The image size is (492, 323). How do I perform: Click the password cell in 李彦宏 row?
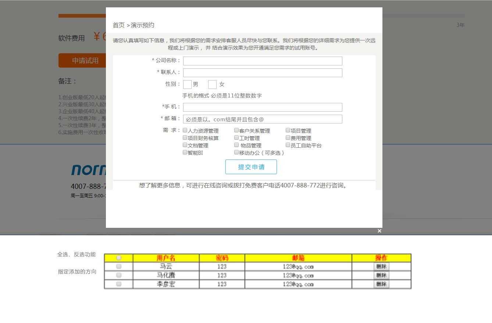(x=222, y=284)
